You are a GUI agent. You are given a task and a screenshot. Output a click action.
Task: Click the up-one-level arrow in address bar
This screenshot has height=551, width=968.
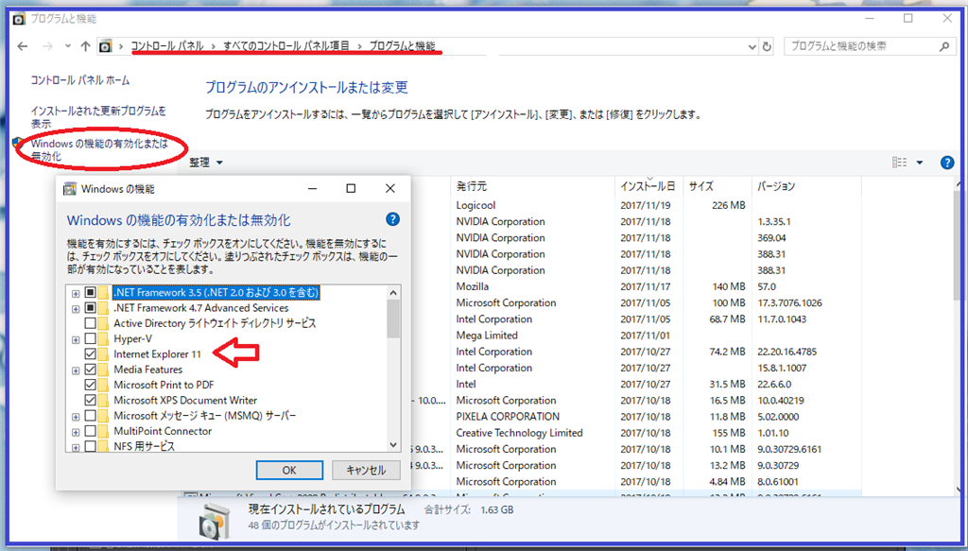pos(86,46)
